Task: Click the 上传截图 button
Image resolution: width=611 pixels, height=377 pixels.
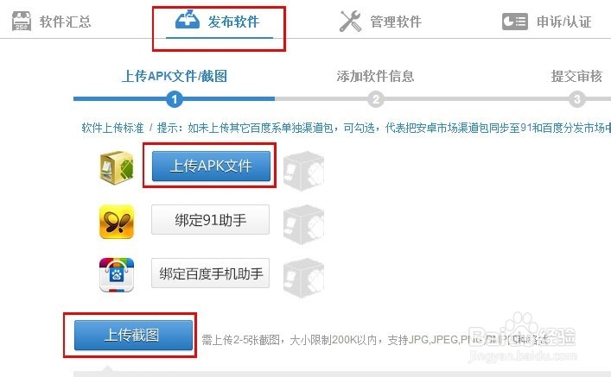Action: coord(133,335)
